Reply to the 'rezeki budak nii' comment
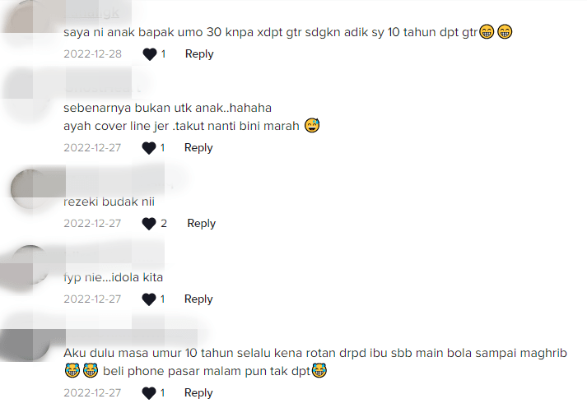This screenshot has height=408, width=587. pyautogui.click(x=202, y=224)
